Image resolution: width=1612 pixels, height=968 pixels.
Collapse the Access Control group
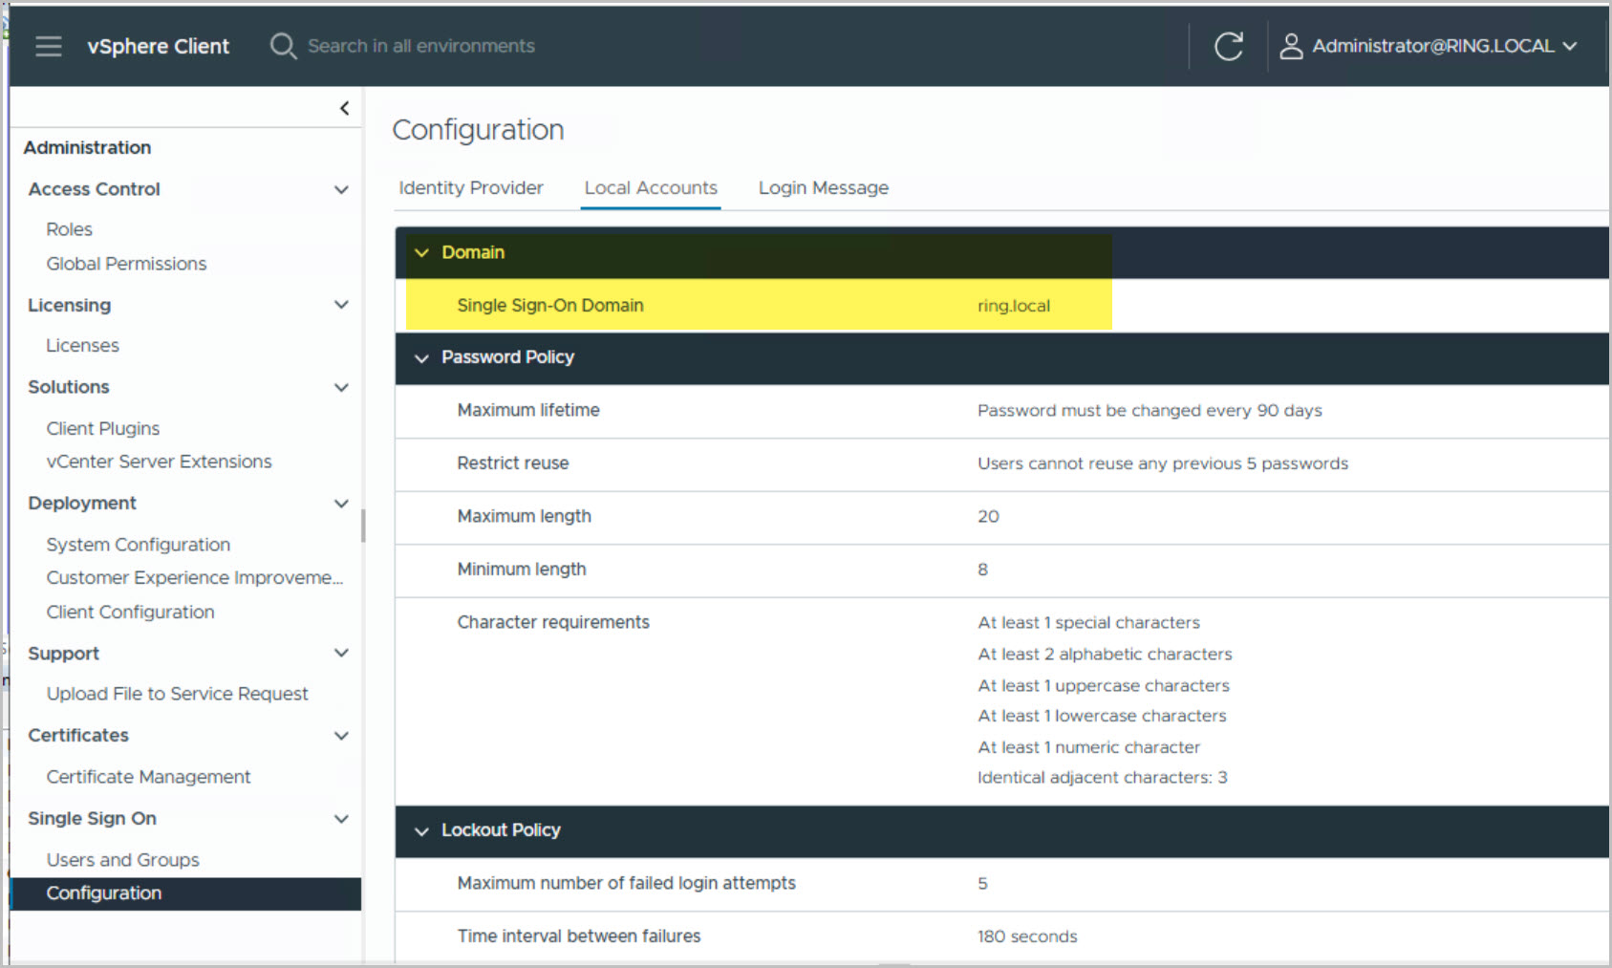pos(341,189)
